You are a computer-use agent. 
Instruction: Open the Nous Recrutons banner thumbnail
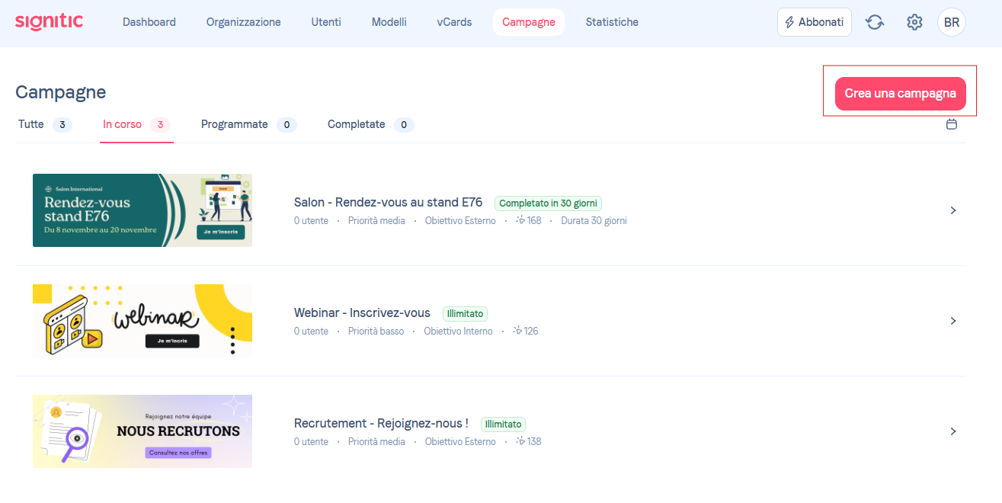click(x=142, y=431)
